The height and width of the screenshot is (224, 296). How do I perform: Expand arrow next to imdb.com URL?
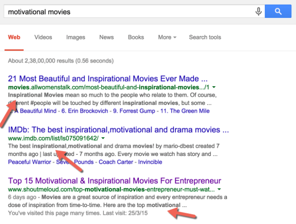click(x=103, y=138)
